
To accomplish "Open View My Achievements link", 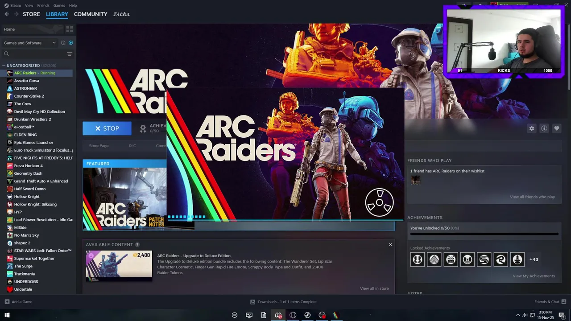I will pyautogui.click(x=534, y=276).
